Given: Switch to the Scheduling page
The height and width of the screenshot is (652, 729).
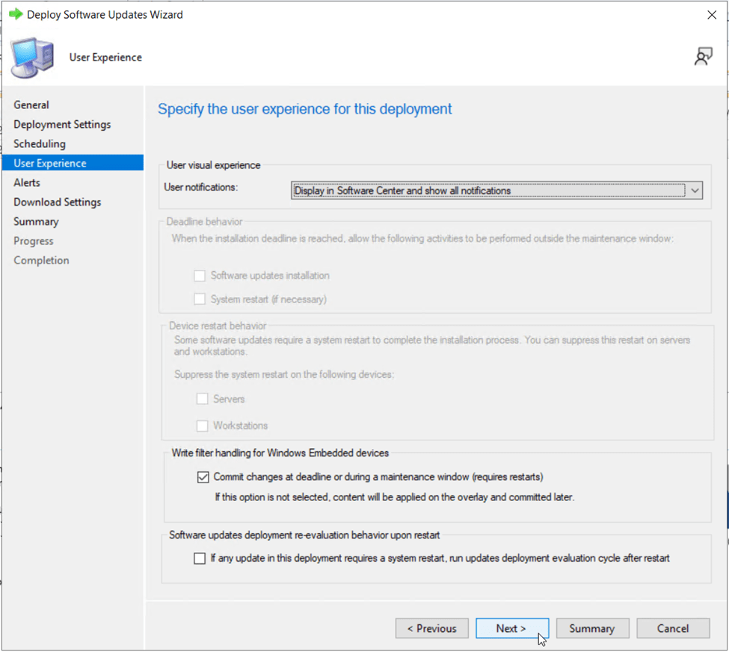Looking at the screenshot, I should click(40, 144).
